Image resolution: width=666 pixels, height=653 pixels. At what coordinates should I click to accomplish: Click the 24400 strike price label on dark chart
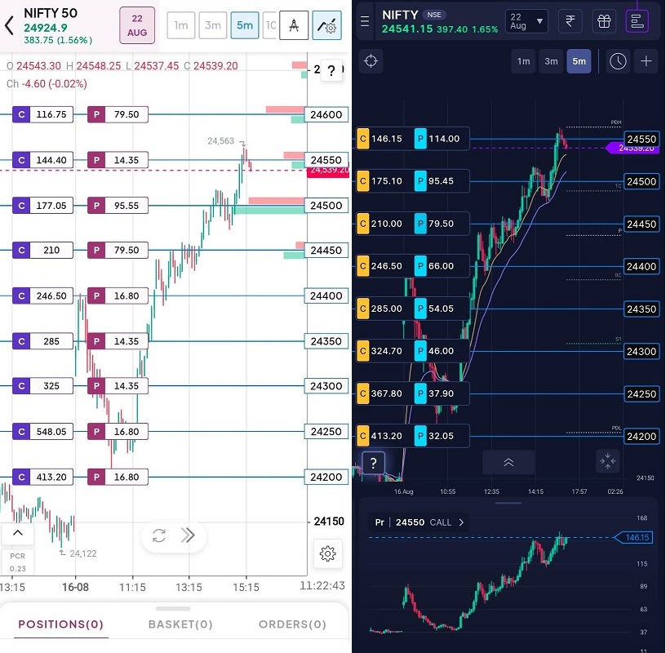click(641, 266)
